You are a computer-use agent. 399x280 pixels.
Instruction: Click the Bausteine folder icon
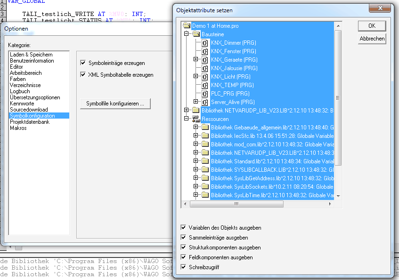pos(195,34)
